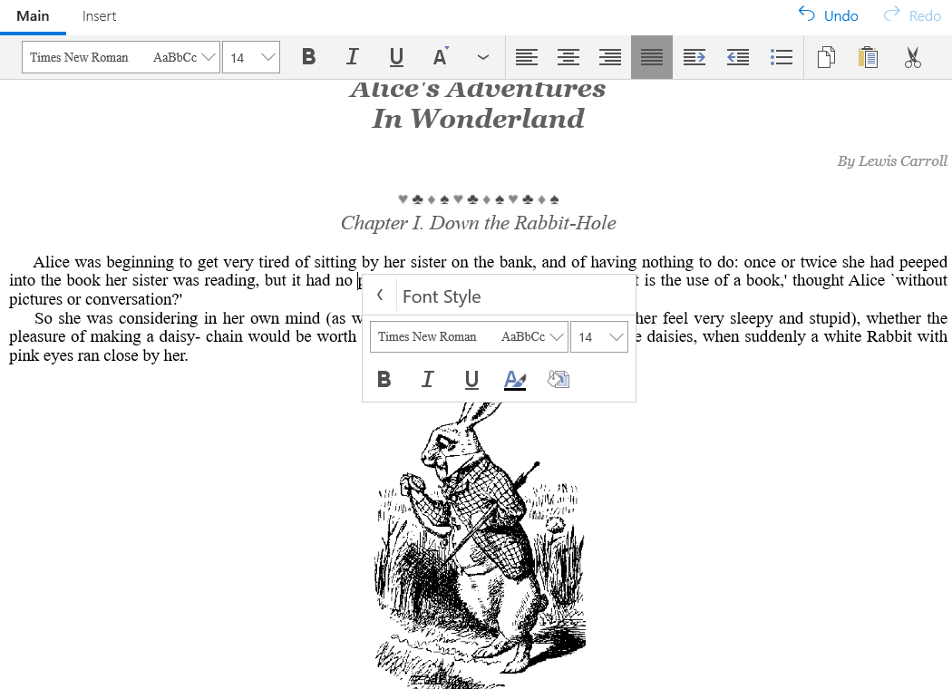This screenshot has width=952, height=689.
Task: Align text left
Action: click(527, 57)
